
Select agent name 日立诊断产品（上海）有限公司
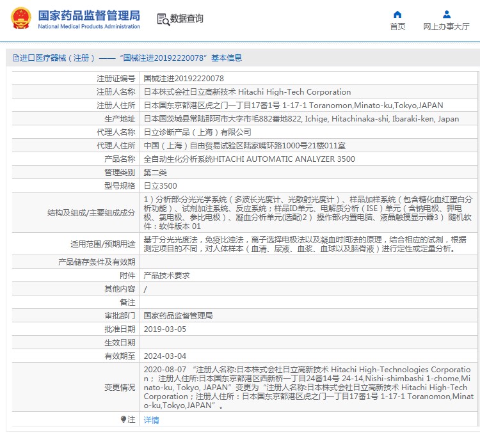(x=198, y=132)
